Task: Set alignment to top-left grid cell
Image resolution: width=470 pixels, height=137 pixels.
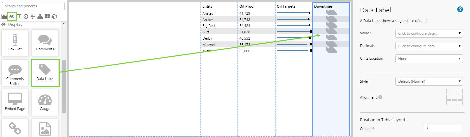Action: pos(448,91)
